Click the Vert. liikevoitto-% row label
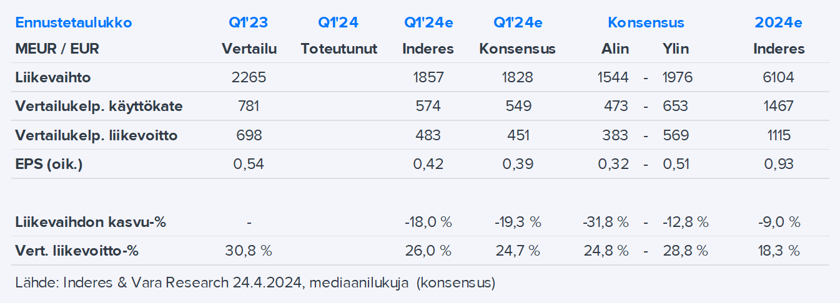This screenshot has width=840, height=303. click(x=77, y=251)
